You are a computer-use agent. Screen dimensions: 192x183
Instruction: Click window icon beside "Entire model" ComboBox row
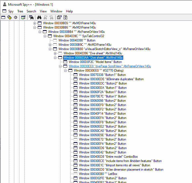76,157
